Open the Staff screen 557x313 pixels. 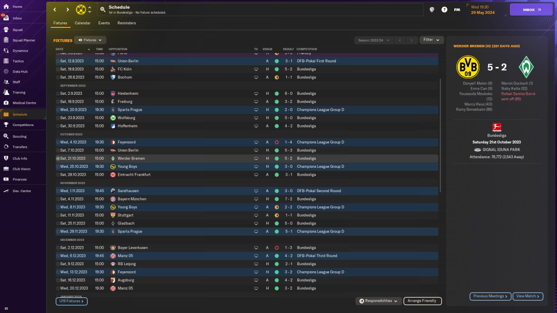23,82
